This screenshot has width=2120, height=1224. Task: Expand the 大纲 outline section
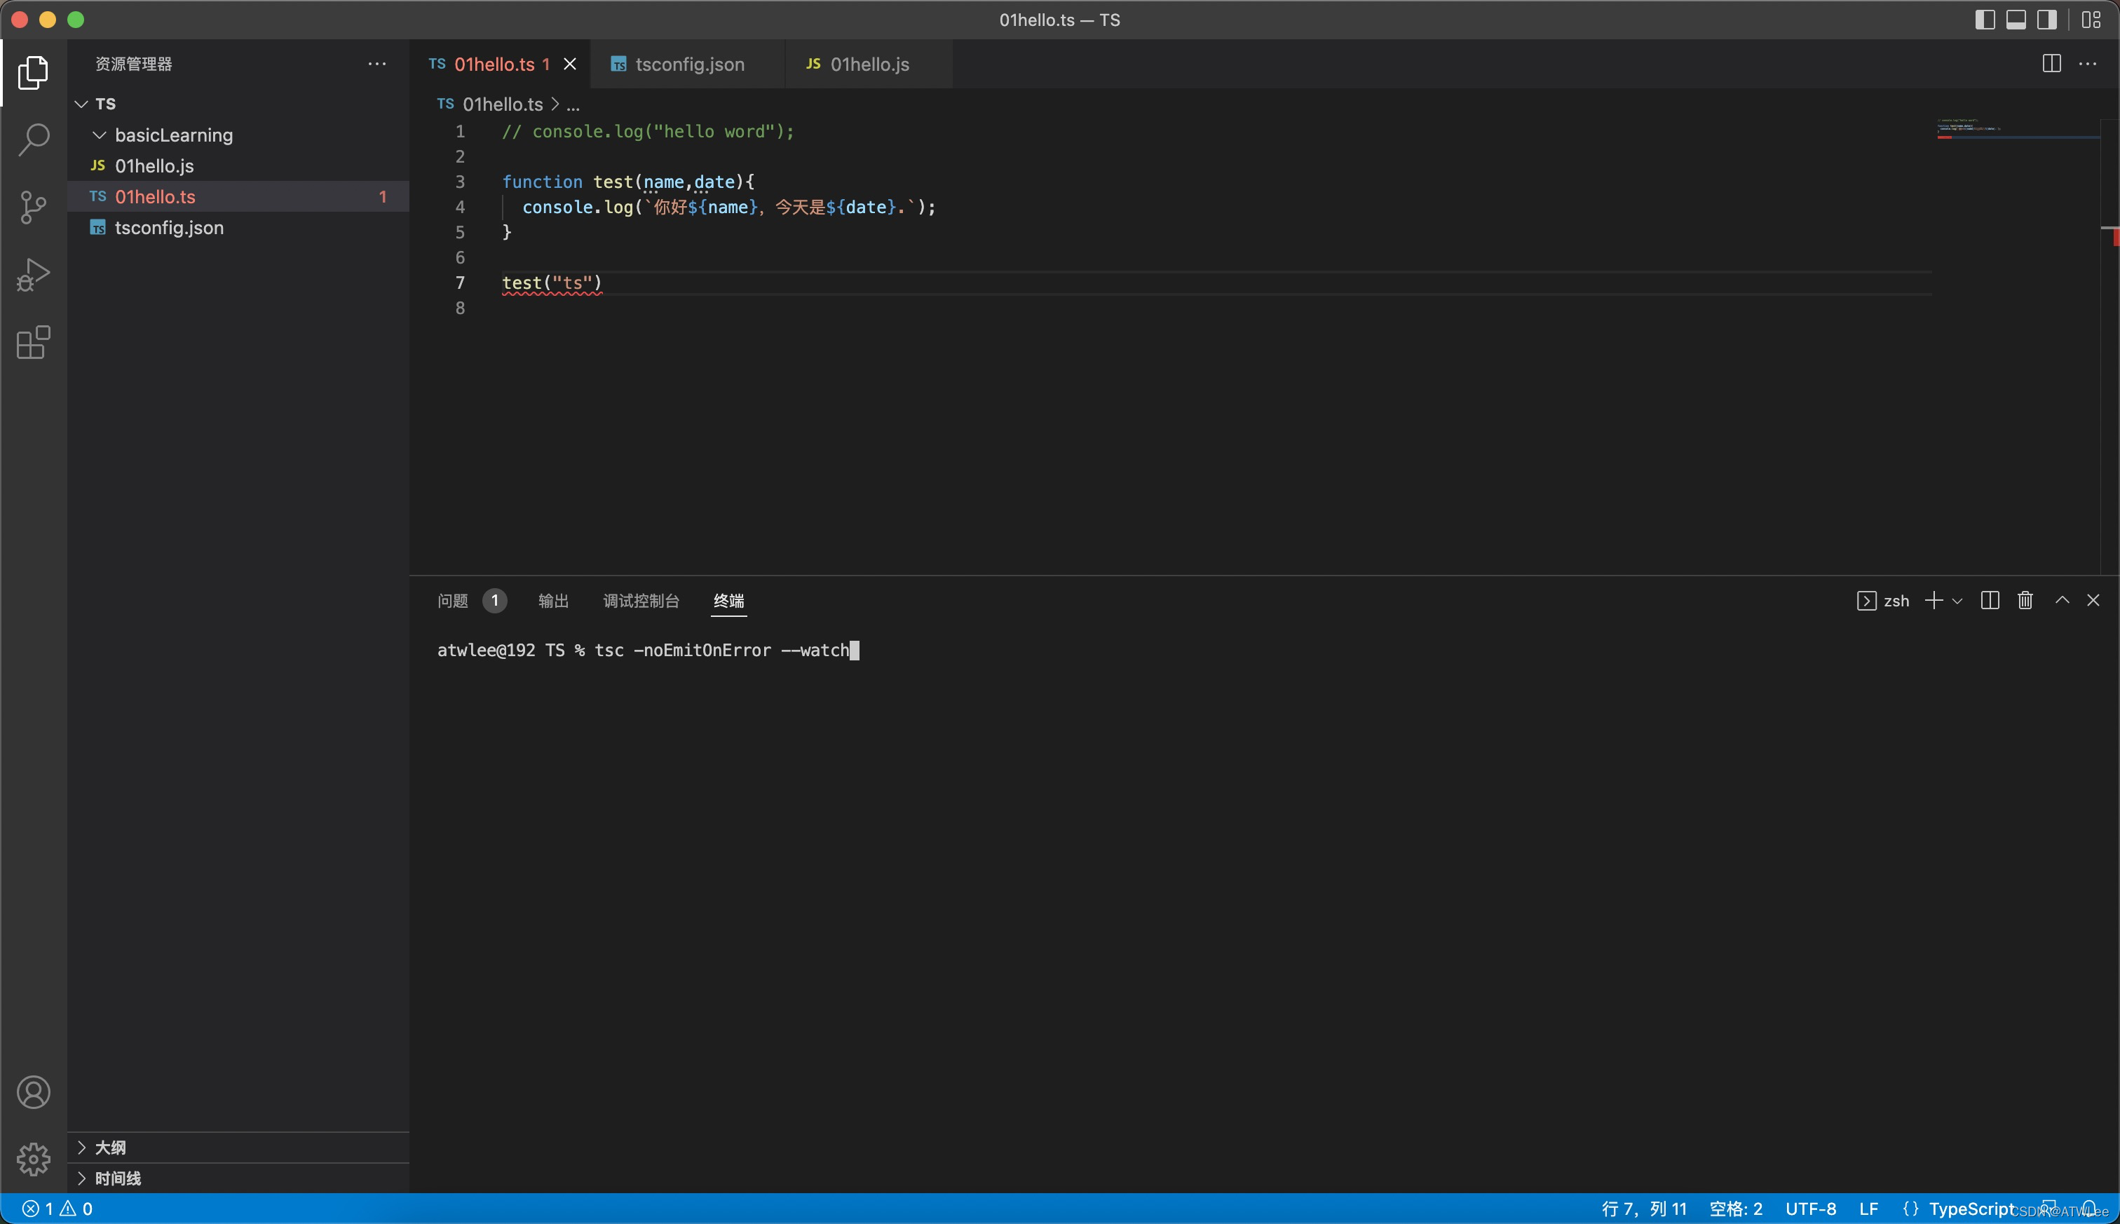tap(239, 1148)
